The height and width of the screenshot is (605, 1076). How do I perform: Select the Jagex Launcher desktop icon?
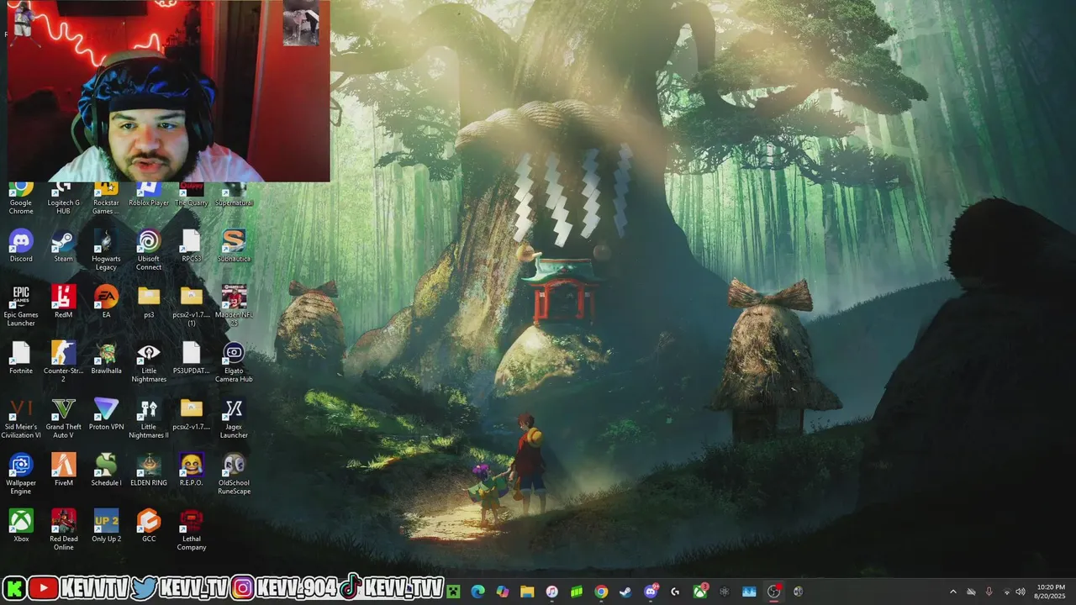tap(234, 418)
